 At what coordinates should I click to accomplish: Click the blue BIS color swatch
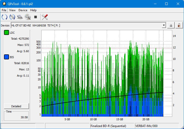(7, 57)
